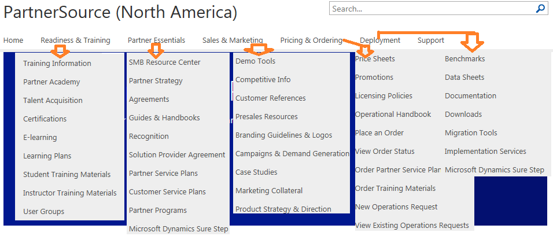Select Certifications under Readiness & Training
Image resolution: width=553 pixels, height=236 pixels.
tap(45, 119)
